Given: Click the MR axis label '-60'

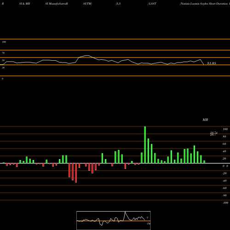Looking at the screenshot, I should 224,188.
